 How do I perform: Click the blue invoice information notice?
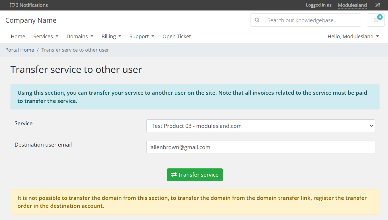(195, 97)
